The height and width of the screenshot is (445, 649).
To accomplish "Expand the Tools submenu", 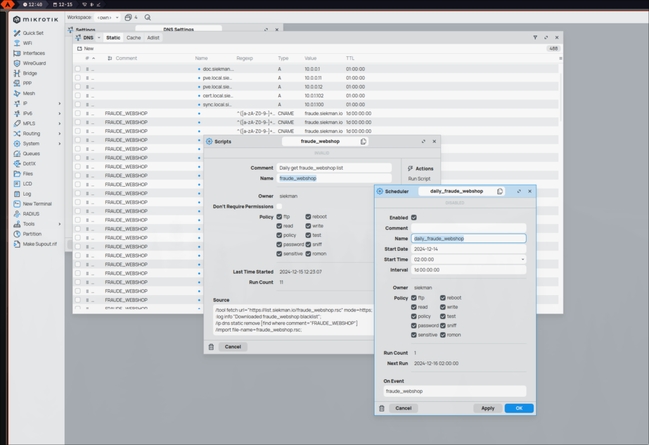I will coord(60,223).
